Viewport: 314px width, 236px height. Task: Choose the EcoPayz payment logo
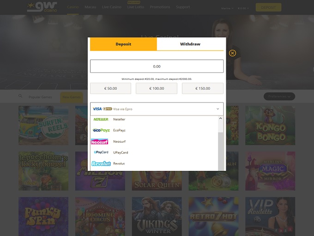point(101,130)
